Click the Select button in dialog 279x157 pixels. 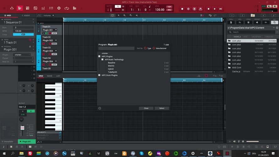coord(162,108)
